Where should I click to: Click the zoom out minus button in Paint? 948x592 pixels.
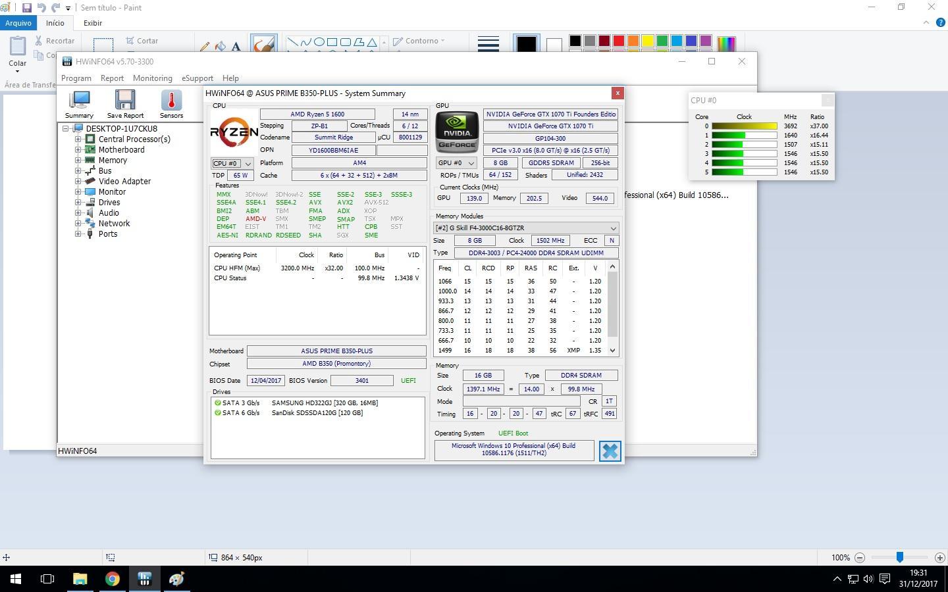click(859, 557)
